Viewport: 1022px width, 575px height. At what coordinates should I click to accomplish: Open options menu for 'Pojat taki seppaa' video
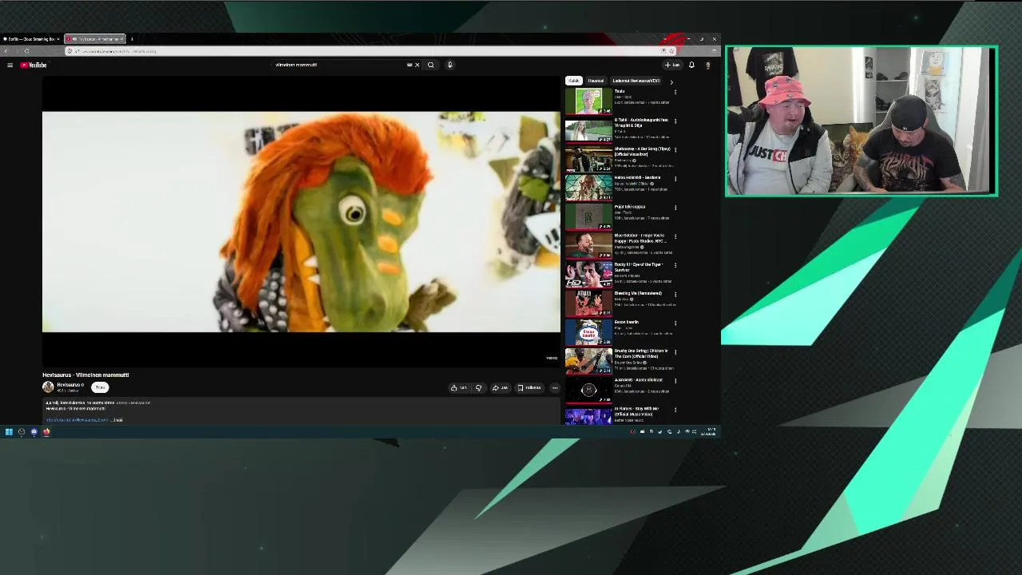pos(675,208)
